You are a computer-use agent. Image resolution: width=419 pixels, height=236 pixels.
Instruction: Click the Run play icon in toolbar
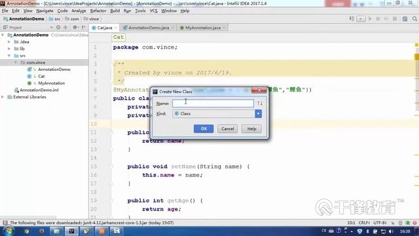tap(370, 19)
